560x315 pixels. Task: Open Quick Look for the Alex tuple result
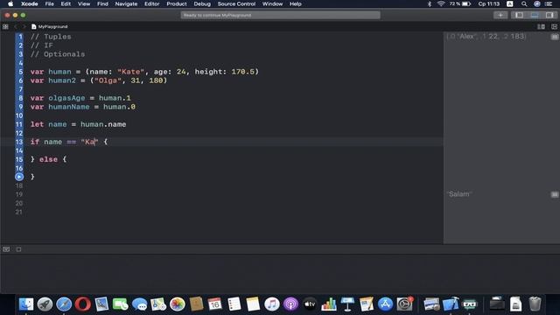click(x=555, y=37)
